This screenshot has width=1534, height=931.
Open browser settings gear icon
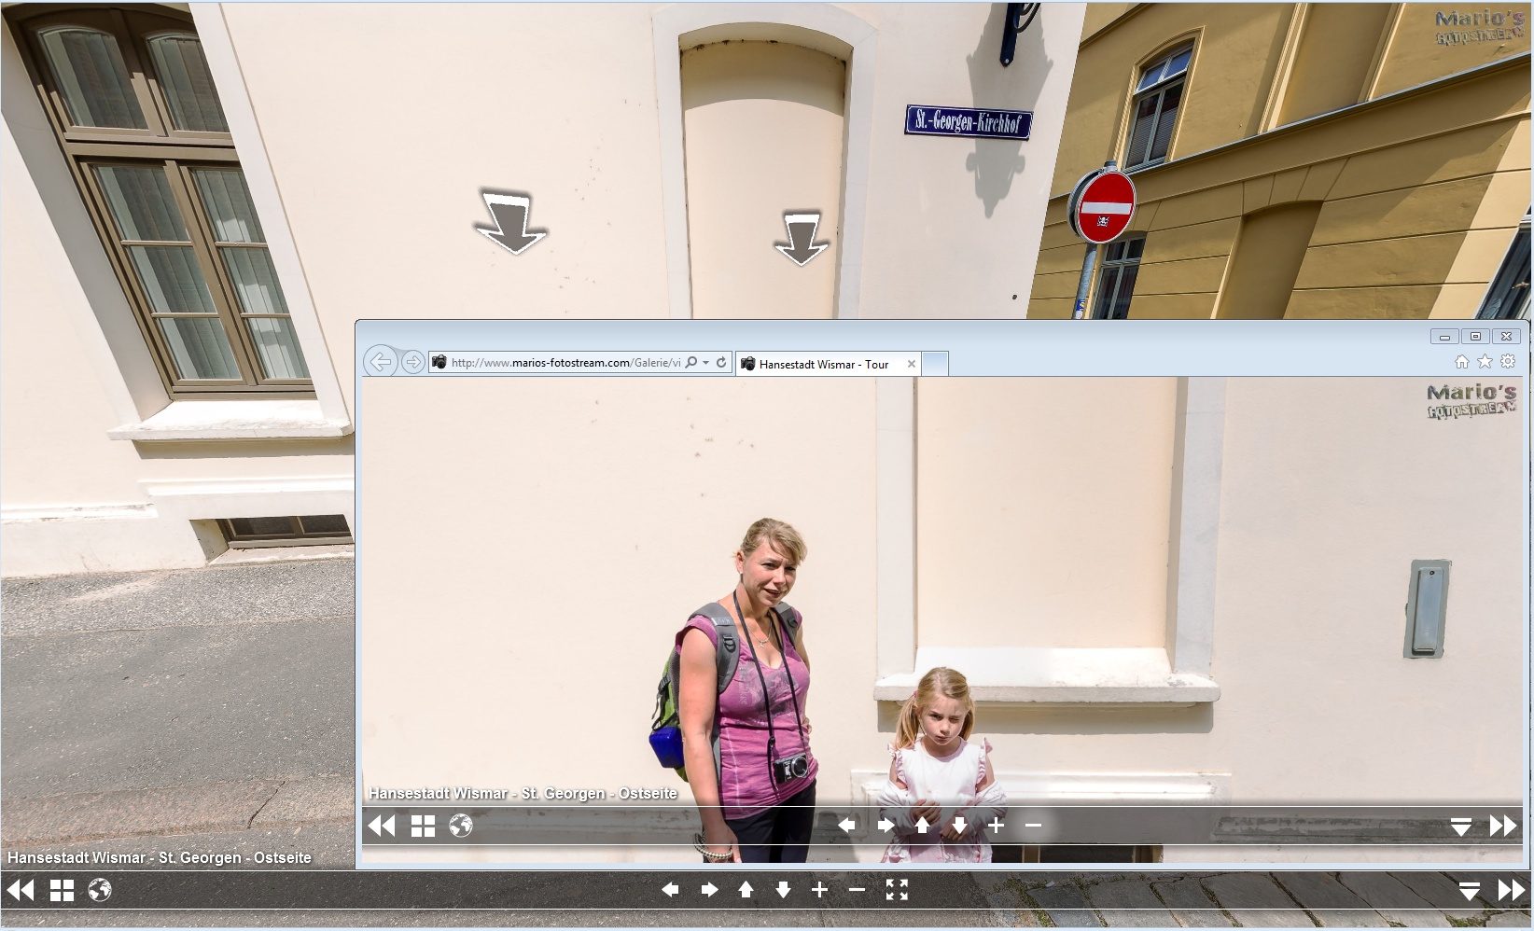(1508, 362)
